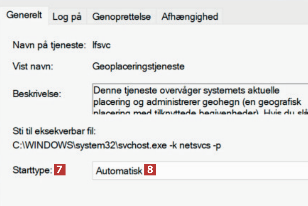The height and width of the screenshot is (206, 308).
Task: Click the red number 7 marker
Action: (60, 170)
